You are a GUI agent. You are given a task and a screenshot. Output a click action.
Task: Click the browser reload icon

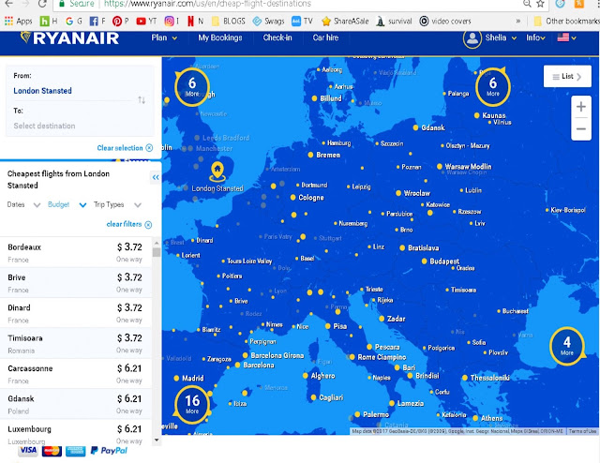(x=42, y=4)
